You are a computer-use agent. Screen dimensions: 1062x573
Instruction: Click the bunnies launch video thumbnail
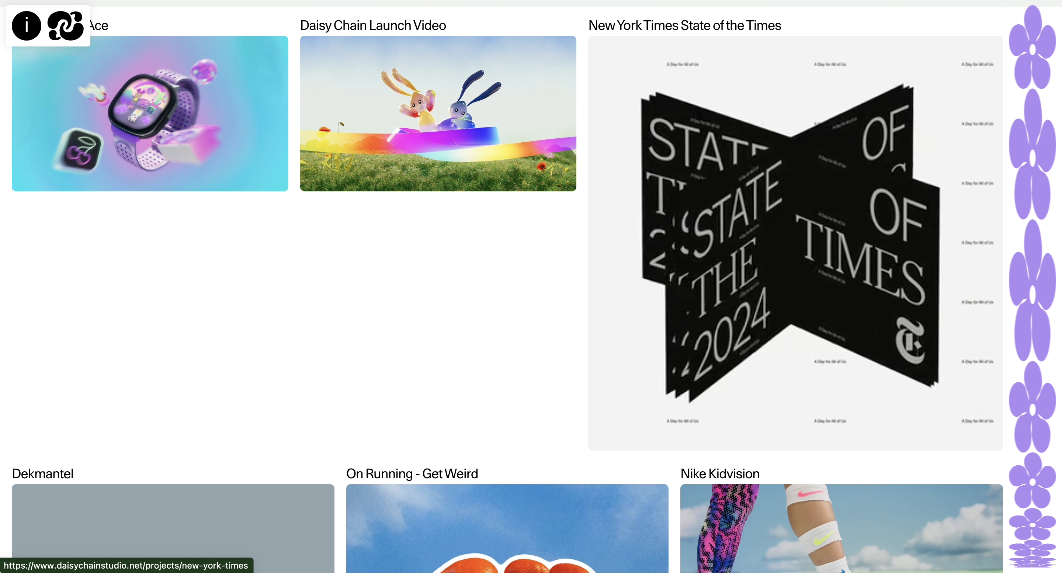pos(438,113)
